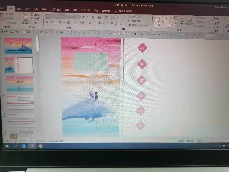Open the Transitions (切换) ribbon tab
This screenshot has width=229, height=172.
pos(36,9)
